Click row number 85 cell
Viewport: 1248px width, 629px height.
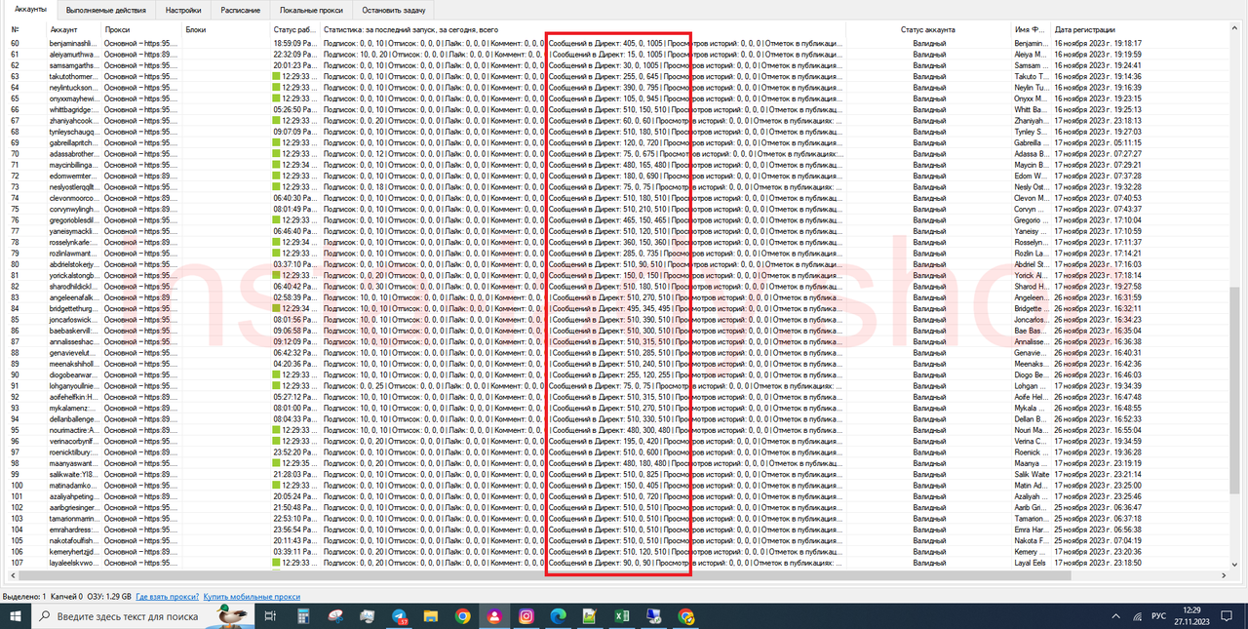[x=17, y=319]
